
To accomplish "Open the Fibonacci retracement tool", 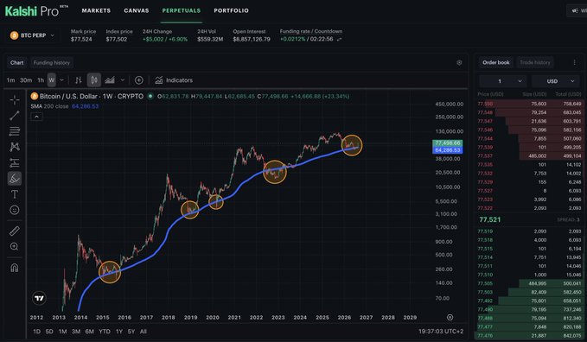I will [x=15, y=131].
